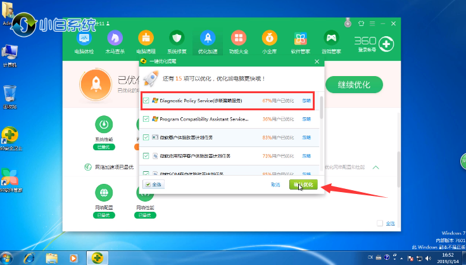Click the network tray icon

coord(419,258)
